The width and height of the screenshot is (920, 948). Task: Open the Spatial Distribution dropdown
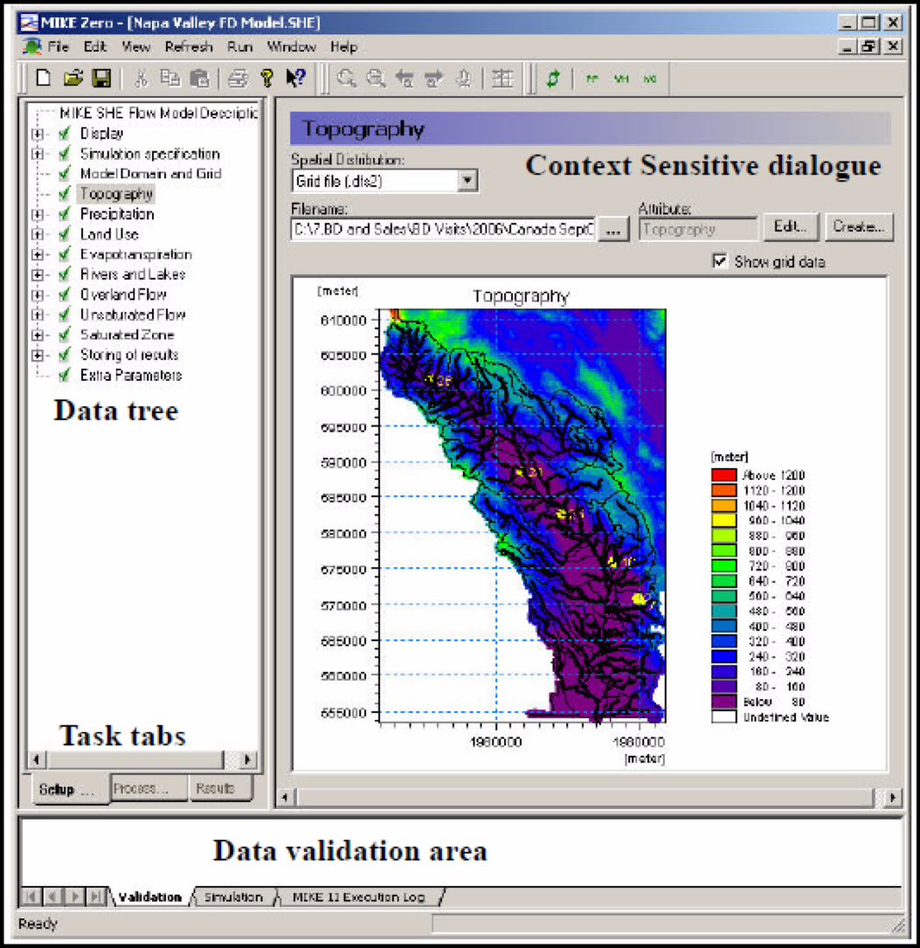pyautogui.click(x=468, y=181)
